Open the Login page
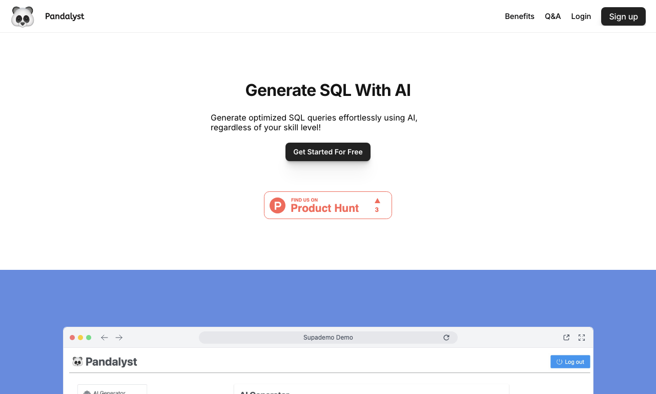Image resolution: width=656 pixels, height=394 pixels. point(581,16)
